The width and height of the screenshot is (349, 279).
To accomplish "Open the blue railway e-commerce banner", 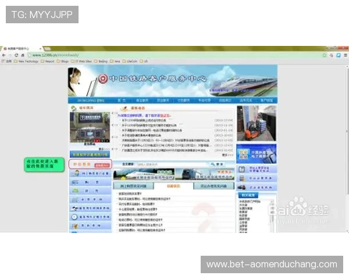I will pos(257,153).
